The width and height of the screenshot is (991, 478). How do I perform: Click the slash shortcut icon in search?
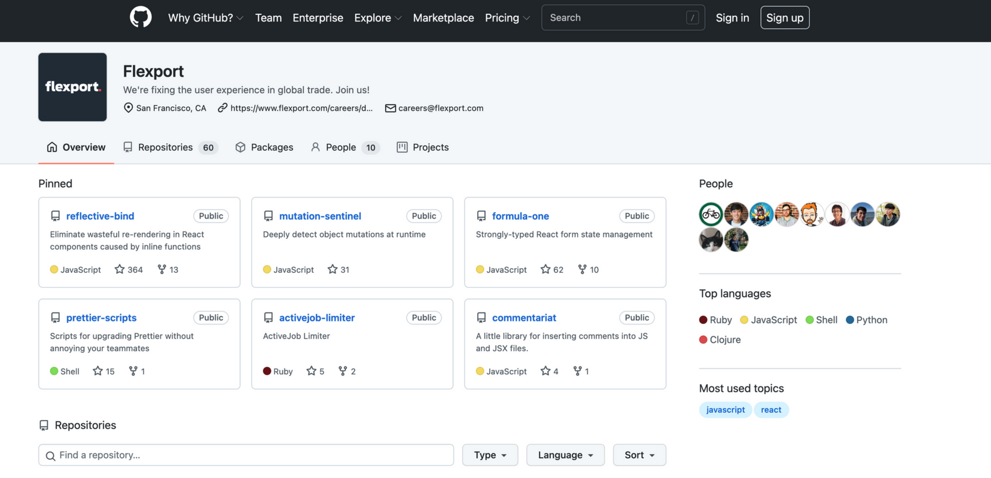[692, 18]
